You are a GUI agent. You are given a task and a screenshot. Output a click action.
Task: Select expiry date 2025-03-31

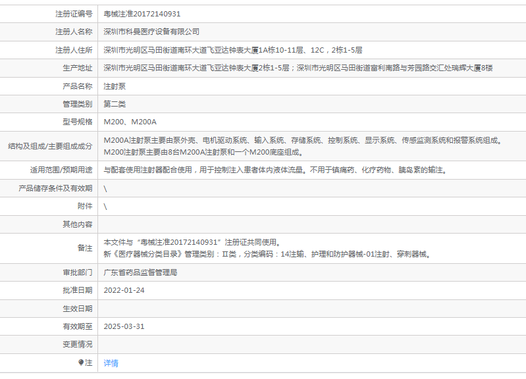coord(124,326)
